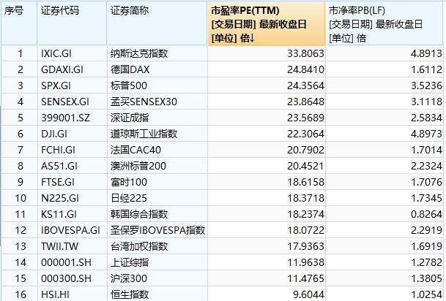
Task: Click the 证券代码 column header
Action: click(72, 23)
